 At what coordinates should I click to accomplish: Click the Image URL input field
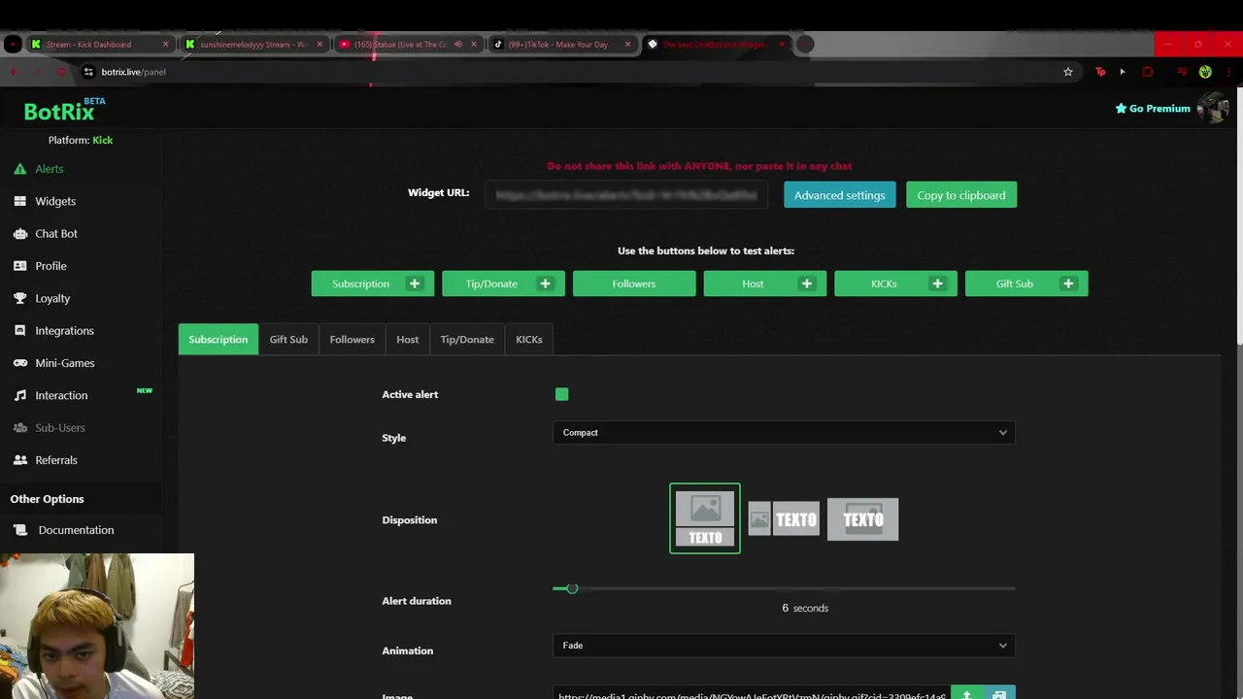pyautogui.click(x=752, y=694)
